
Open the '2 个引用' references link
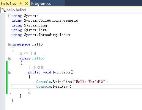pyautogui.click(x=28, y=54)
